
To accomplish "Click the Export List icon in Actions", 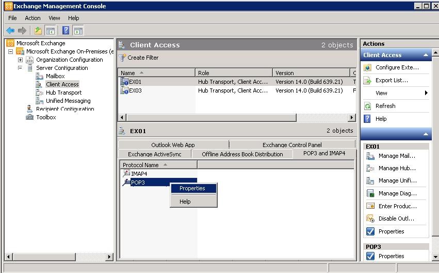I will pyautogui.click(x=367, y=80).
